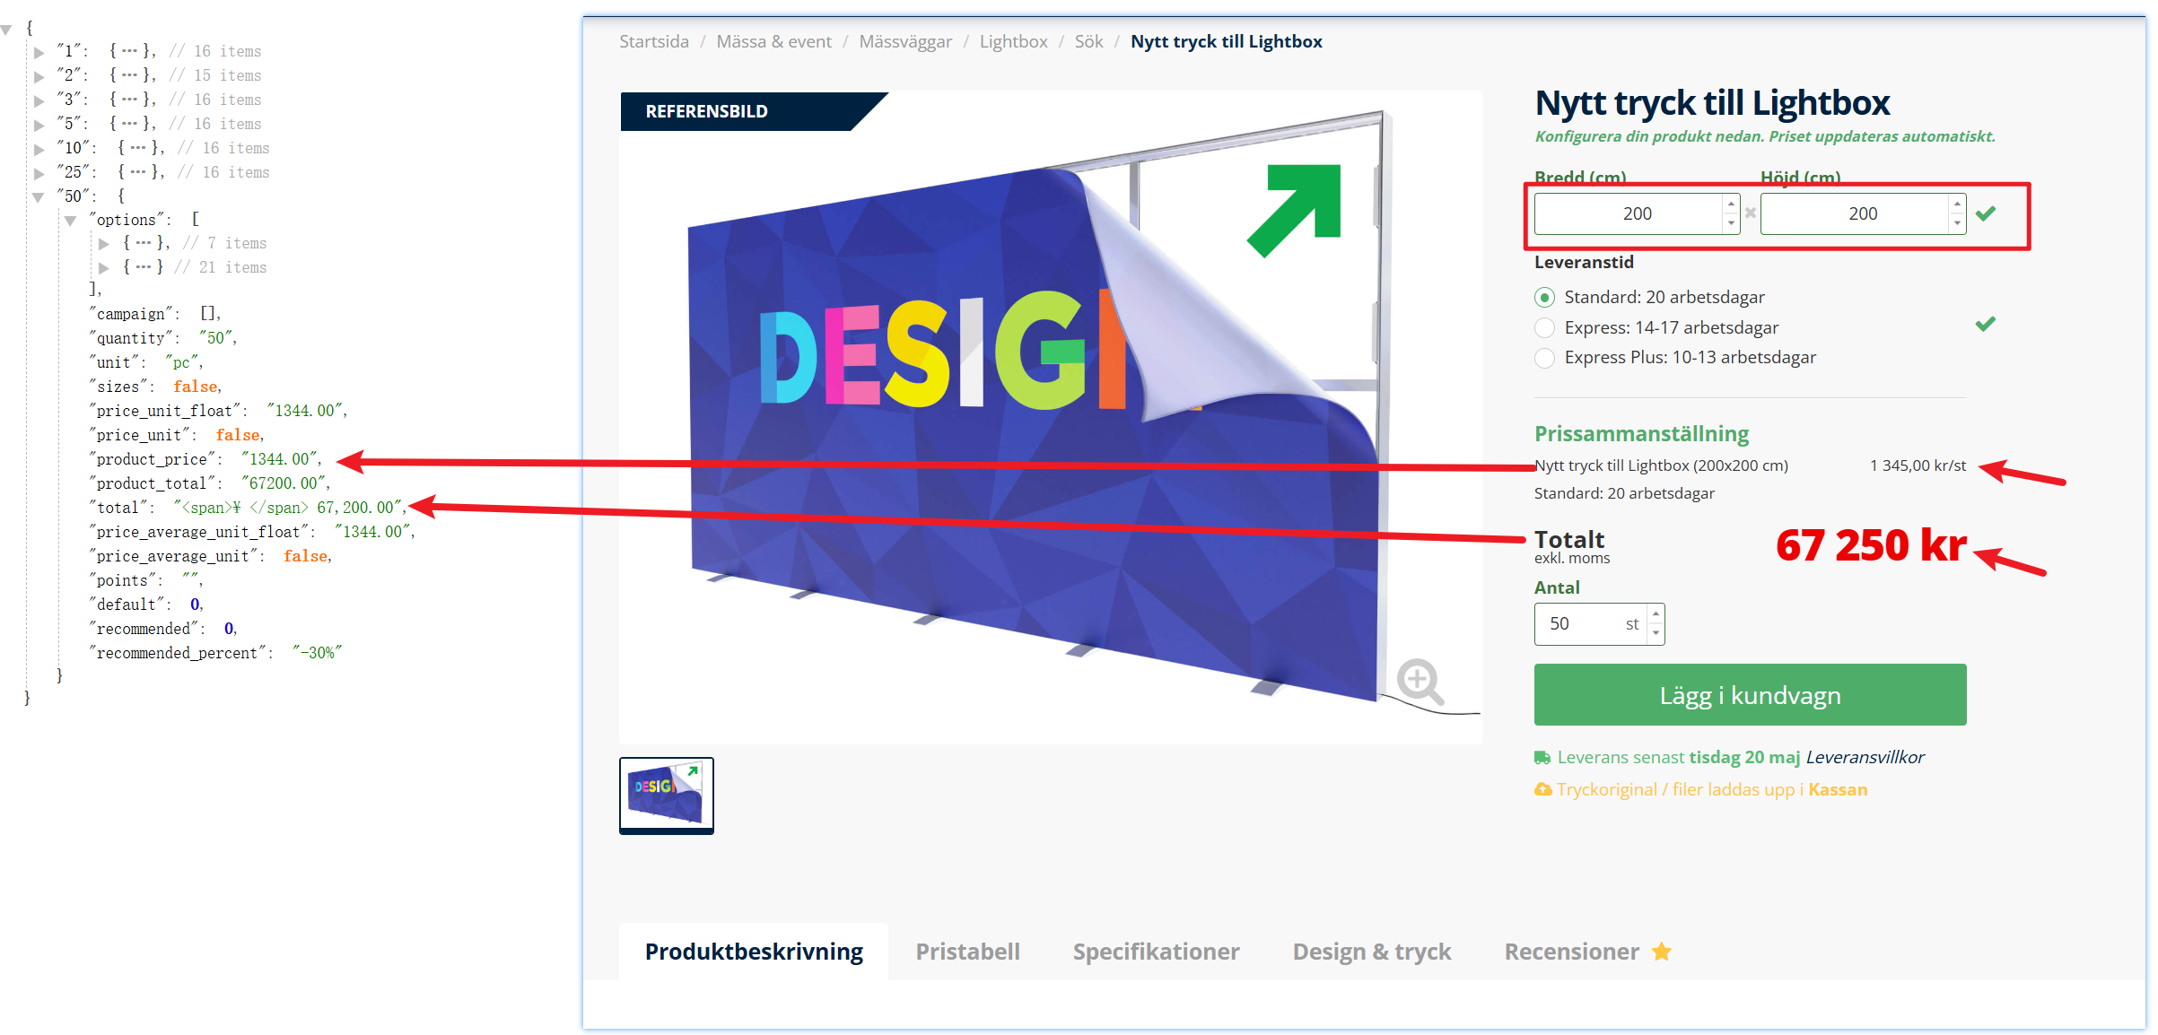Click the delivery truck icon

pos(1542,758)
